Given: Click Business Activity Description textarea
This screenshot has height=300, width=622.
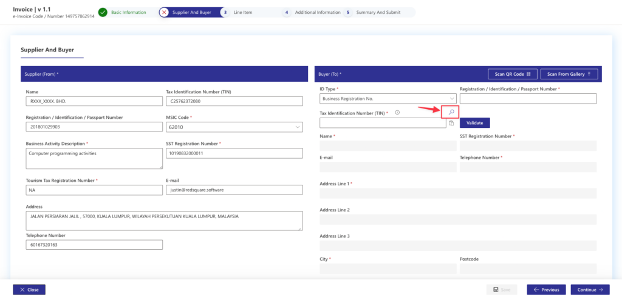Looking at the screenshot, I should [94, 159].
